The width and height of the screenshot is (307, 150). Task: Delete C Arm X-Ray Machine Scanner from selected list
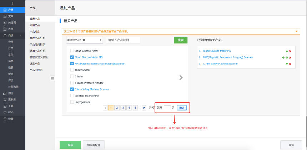tap(290, 64)
